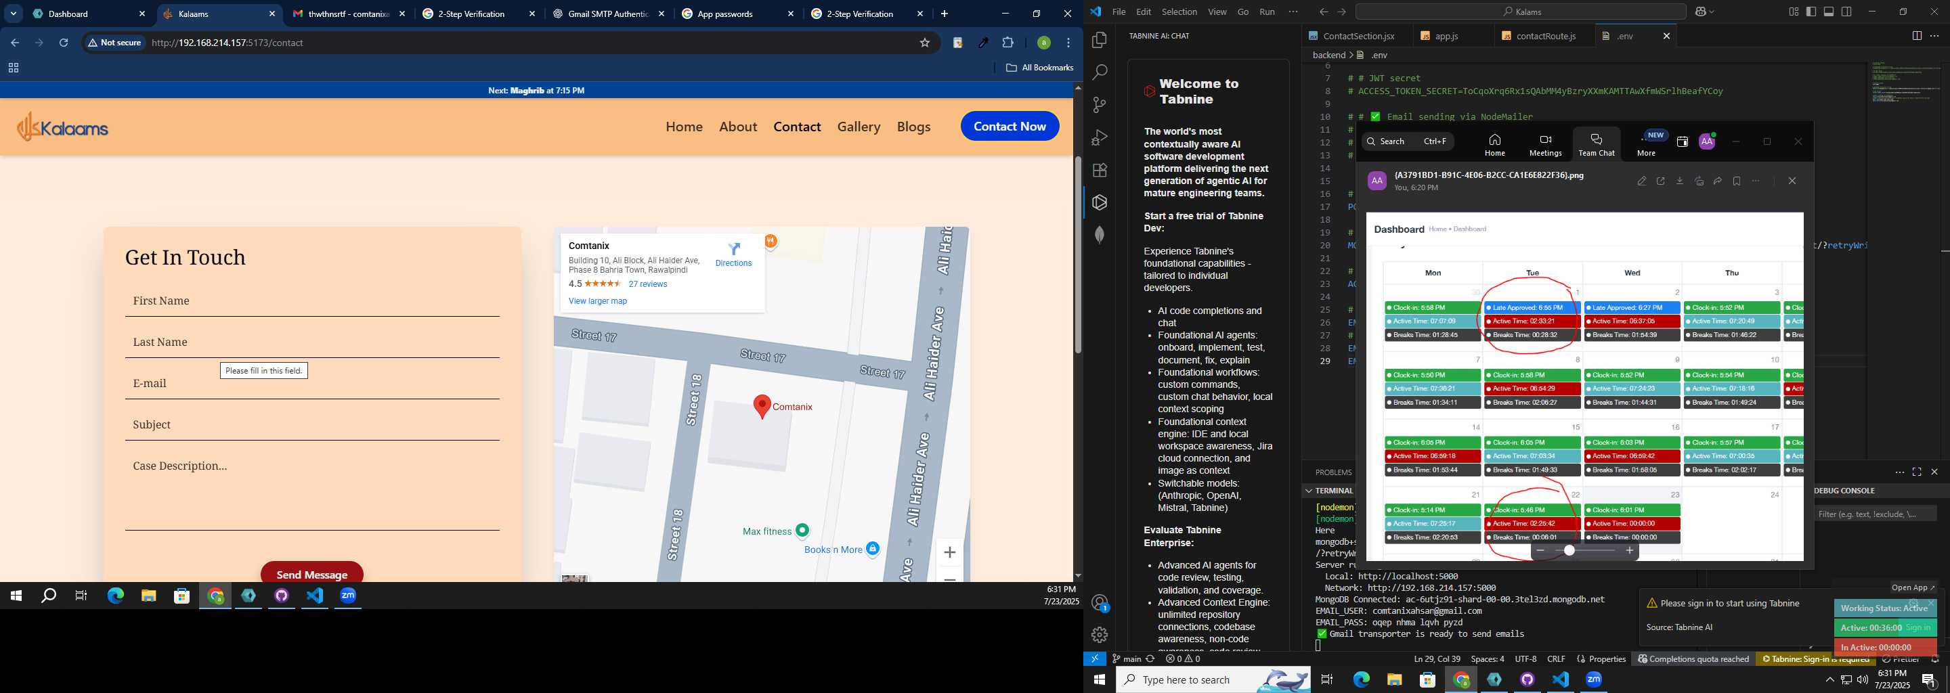Click zoom-in plus on image viewer
Image resolution: width=1950 pixels, height=693 pixels.
click(x=1629, y=551)
